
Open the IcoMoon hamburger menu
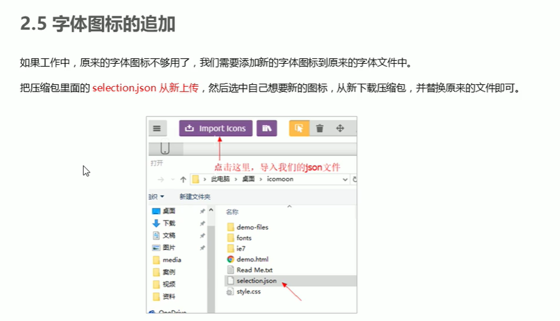pyautogui.click(x=157, y=128)
